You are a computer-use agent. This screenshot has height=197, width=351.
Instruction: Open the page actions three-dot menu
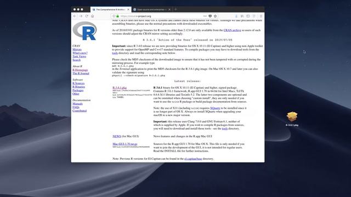[205, 16]
